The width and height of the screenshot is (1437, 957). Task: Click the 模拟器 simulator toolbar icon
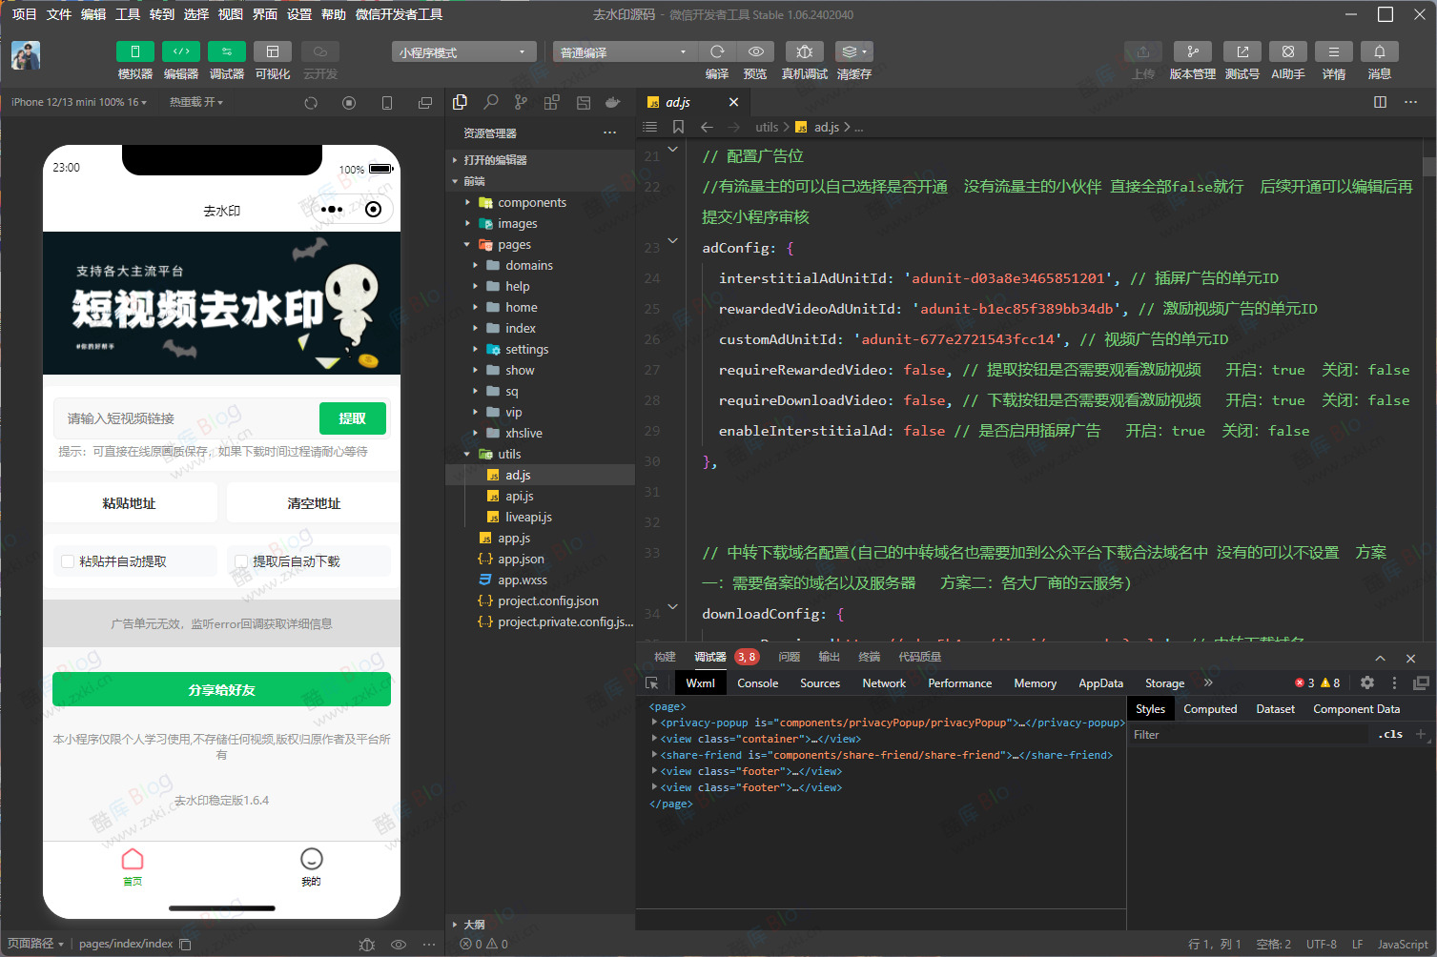coord(134,51)
